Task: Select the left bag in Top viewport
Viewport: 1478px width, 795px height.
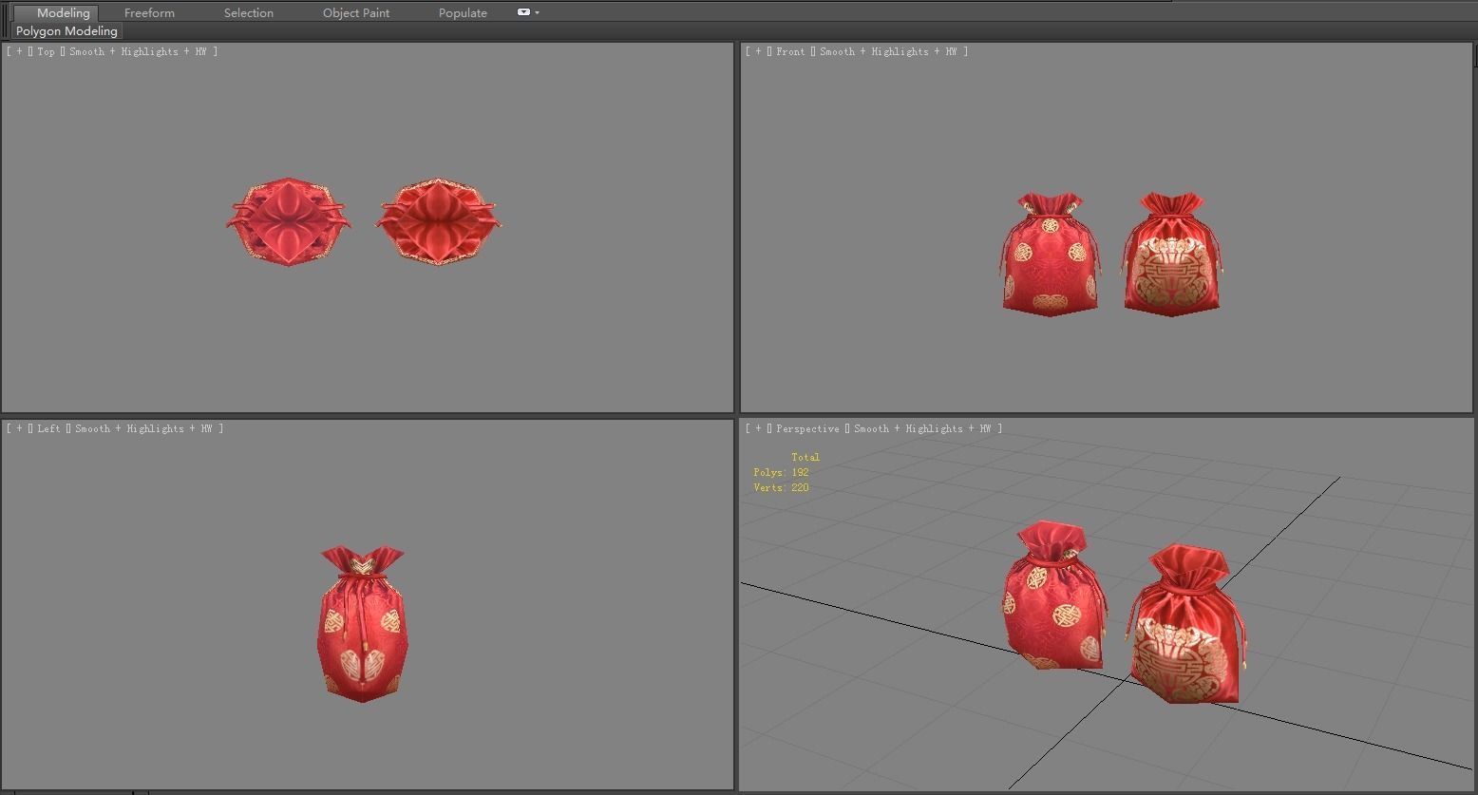Action: point(289,221)
